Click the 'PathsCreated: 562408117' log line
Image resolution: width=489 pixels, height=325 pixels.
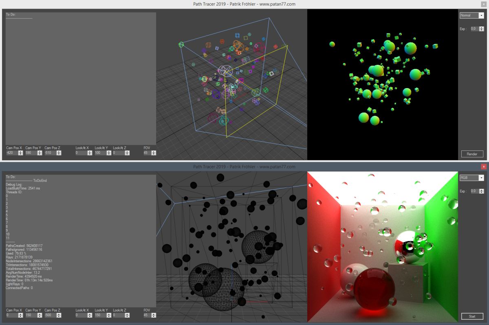[24, 245]
